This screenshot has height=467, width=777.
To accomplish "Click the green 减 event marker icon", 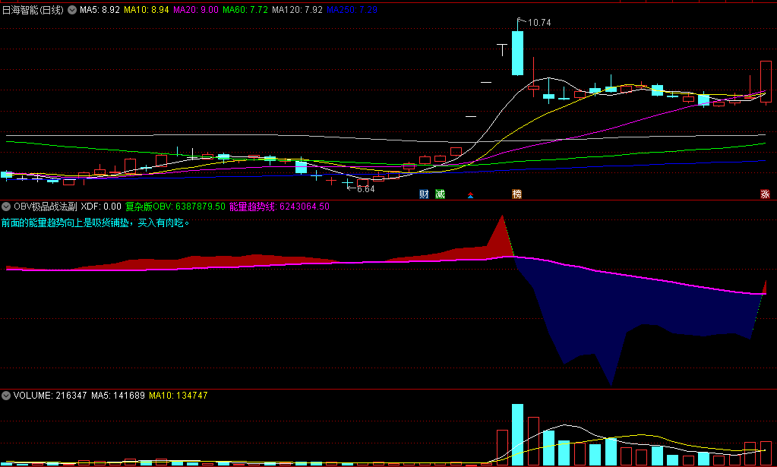I will [440, 194].
